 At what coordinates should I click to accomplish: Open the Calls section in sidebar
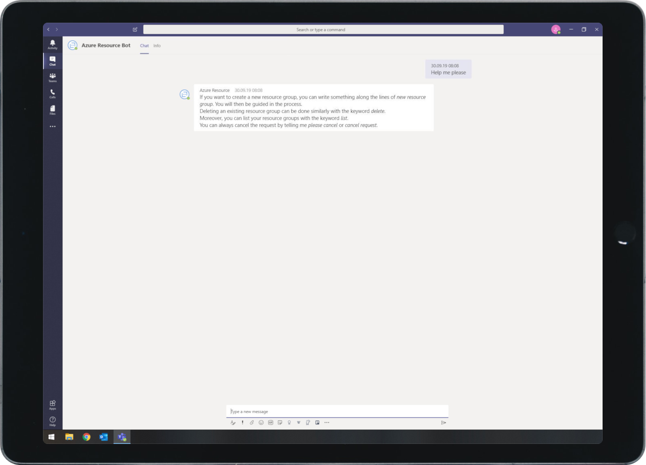(52, 94)
